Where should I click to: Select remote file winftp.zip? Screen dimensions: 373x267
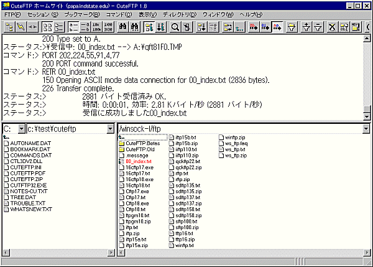[232, 138]
